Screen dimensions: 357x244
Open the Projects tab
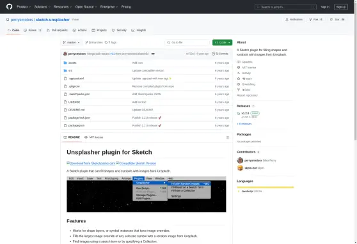tap(99, 30)
